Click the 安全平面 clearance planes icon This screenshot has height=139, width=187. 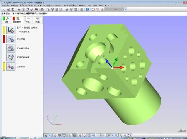coord(11,39)
